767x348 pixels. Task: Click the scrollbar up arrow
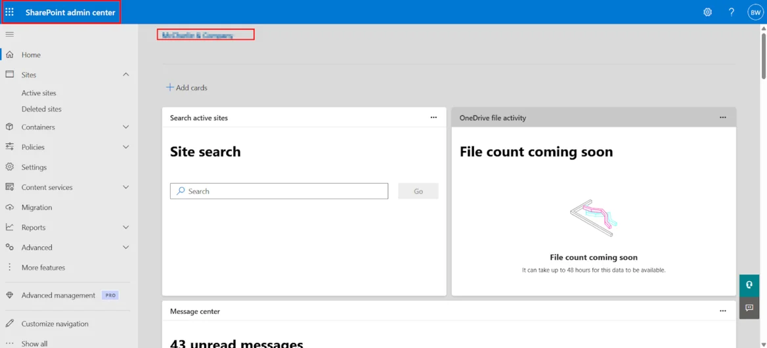pos(764,28)
